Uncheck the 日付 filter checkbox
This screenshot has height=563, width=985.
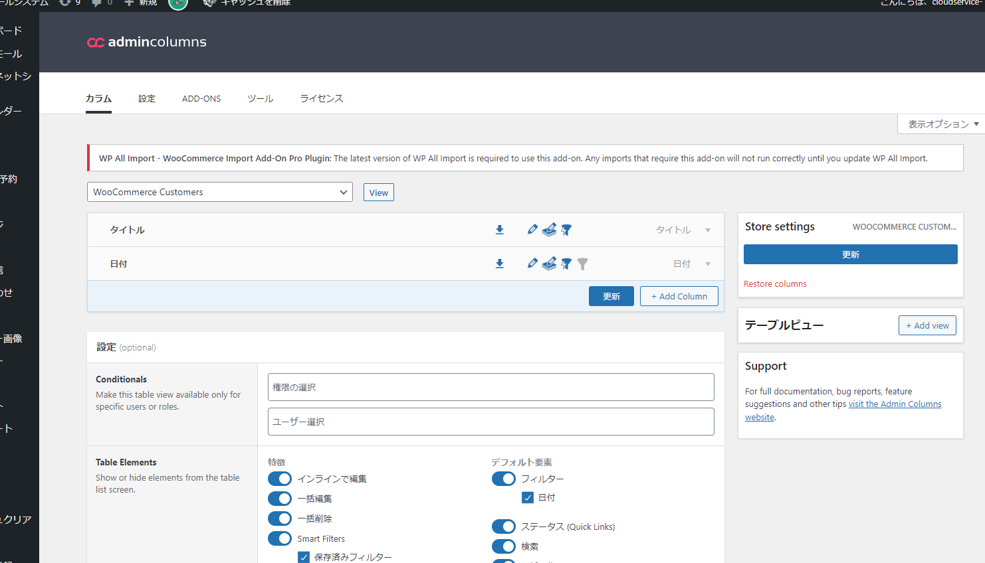(x=528, y=497)
